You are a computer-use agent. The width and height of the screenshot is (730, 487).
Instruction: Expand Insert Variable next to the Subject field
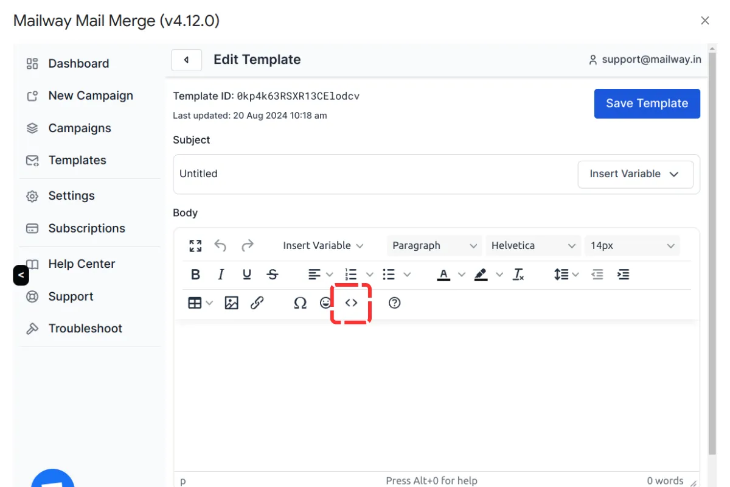point(634,174)
